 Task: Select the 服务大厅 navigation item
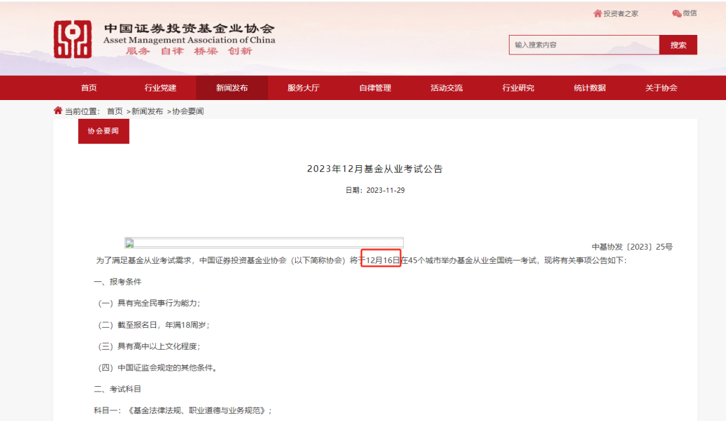303,88
